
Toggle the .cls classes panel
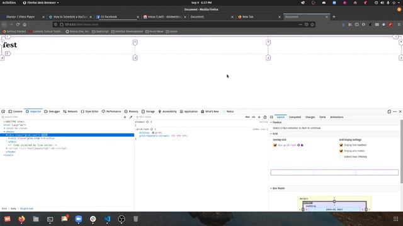point(253,117)
